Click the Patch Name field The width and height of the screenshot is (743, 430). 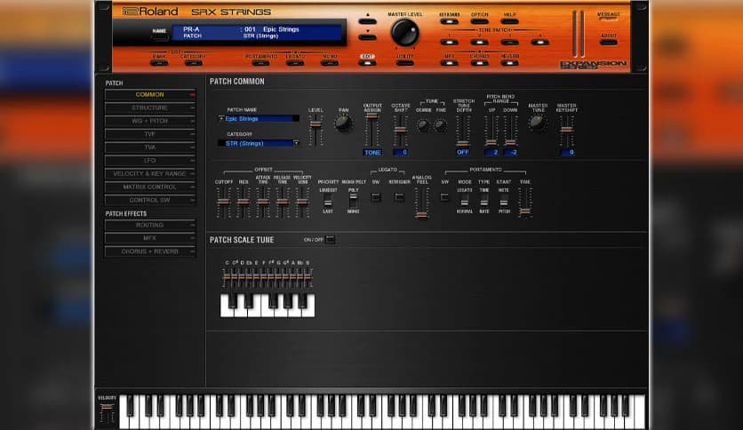click(x=259, y=119)
